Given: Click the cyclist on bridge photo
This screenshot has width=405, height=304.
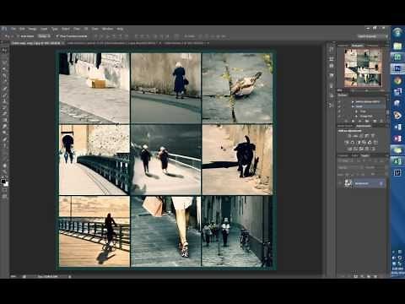Looking at the screenshot, I should click(x=94, y=231).
